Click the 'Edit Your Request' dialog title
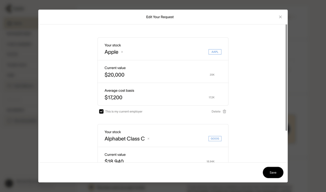Image resolution: width=326 pixels, height=192 pixels. (x=160, y=17)
